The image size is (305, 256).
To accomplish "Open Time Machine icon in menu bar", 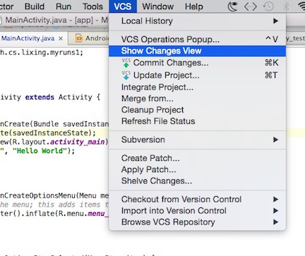I will (x=268, y=6).
